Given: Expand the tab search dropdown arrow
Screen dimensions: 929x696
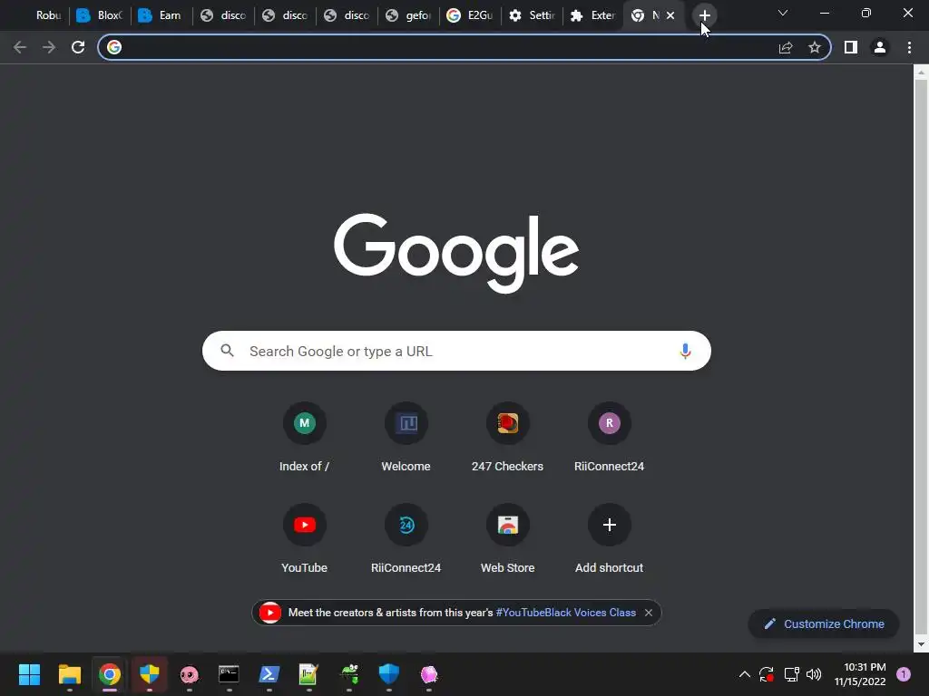Looking at the screenshot, I should (x=783, y=13).
